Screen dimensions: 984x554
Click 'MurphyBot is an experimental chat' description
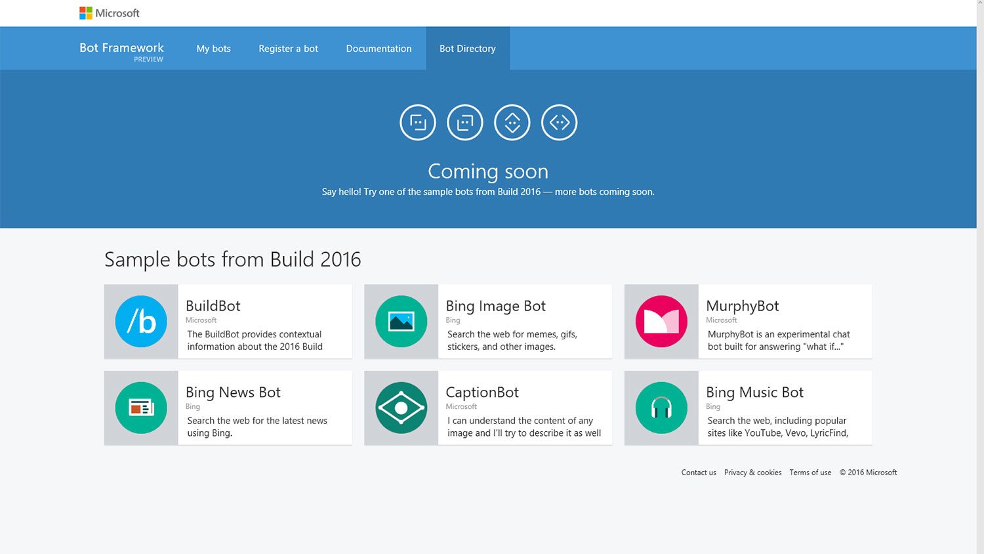(x=779, y=341)
